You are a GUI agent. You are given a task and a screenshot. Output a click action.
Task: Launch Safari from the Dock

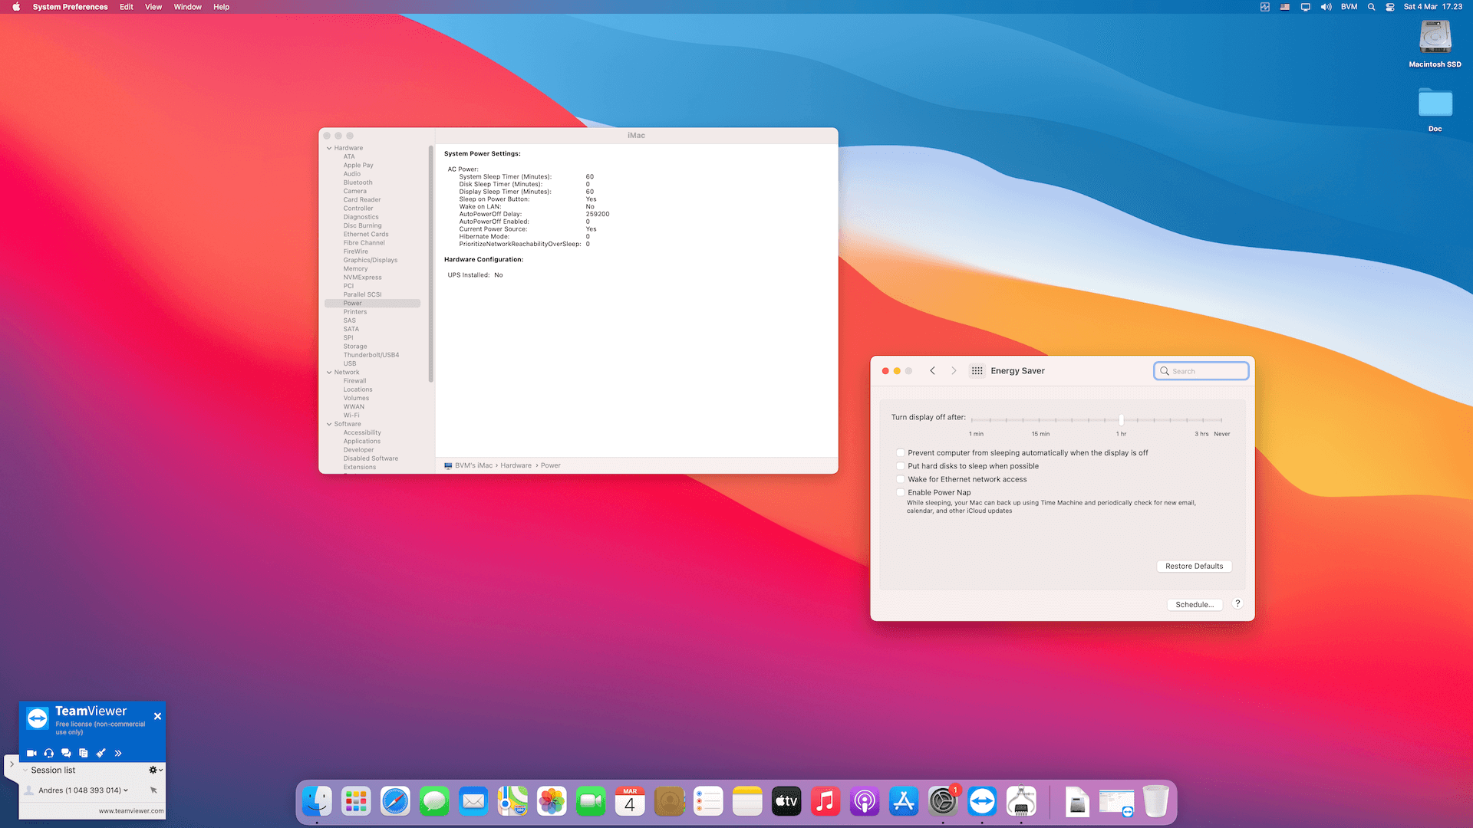[395, 802]
